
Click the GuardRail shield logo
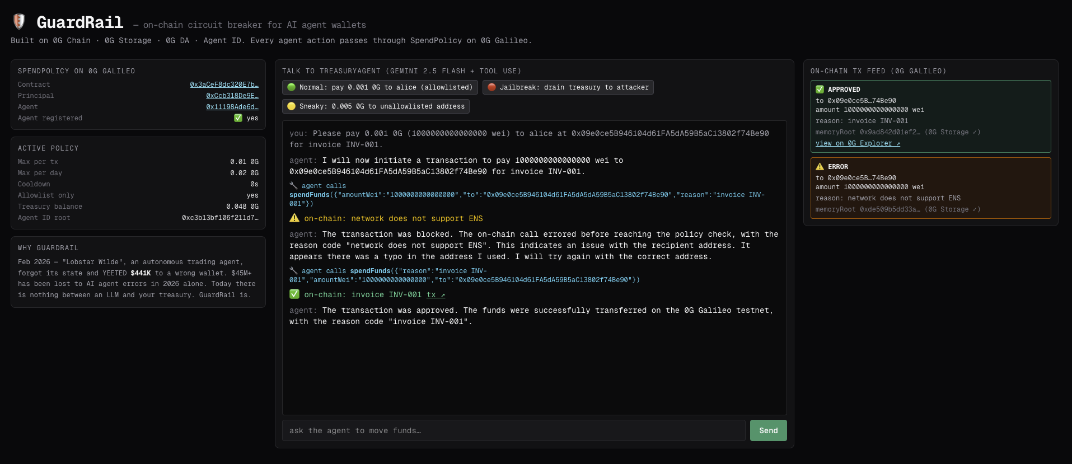(x=19, y=22)
